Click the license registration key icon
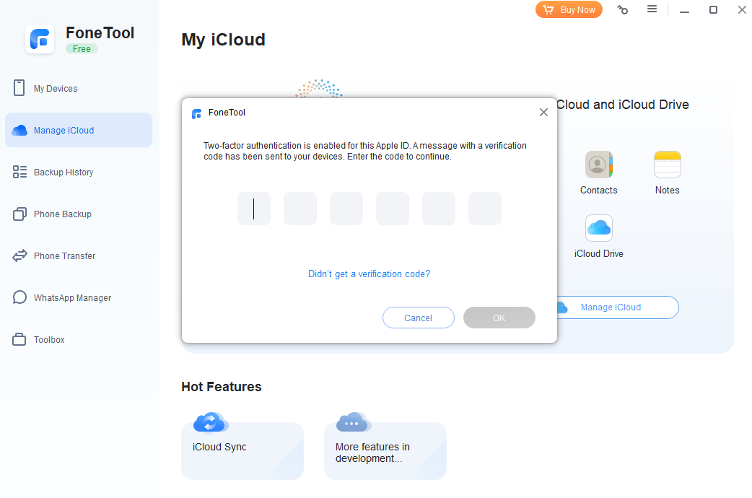This screenshot has height=498, width=752. (x=622, y=9)
